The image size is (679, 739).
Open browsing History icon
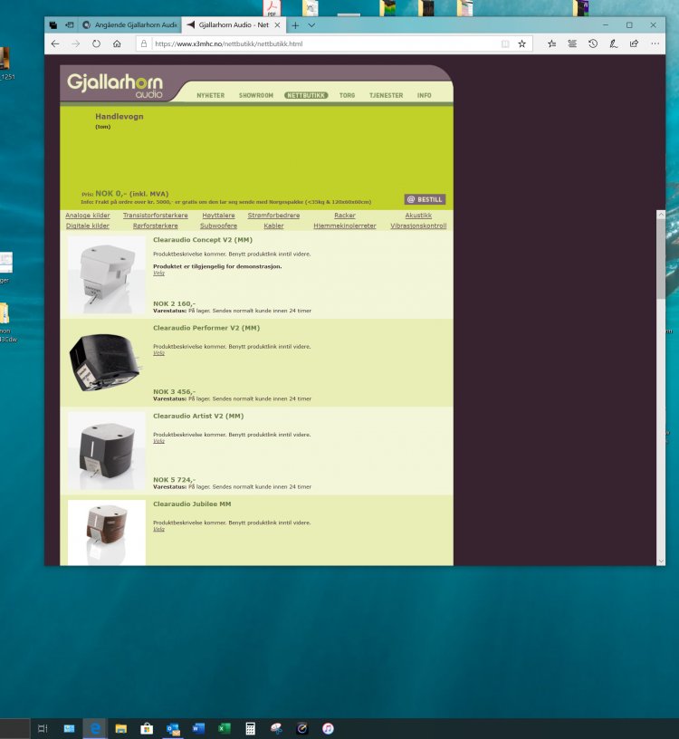click(593, 43)
